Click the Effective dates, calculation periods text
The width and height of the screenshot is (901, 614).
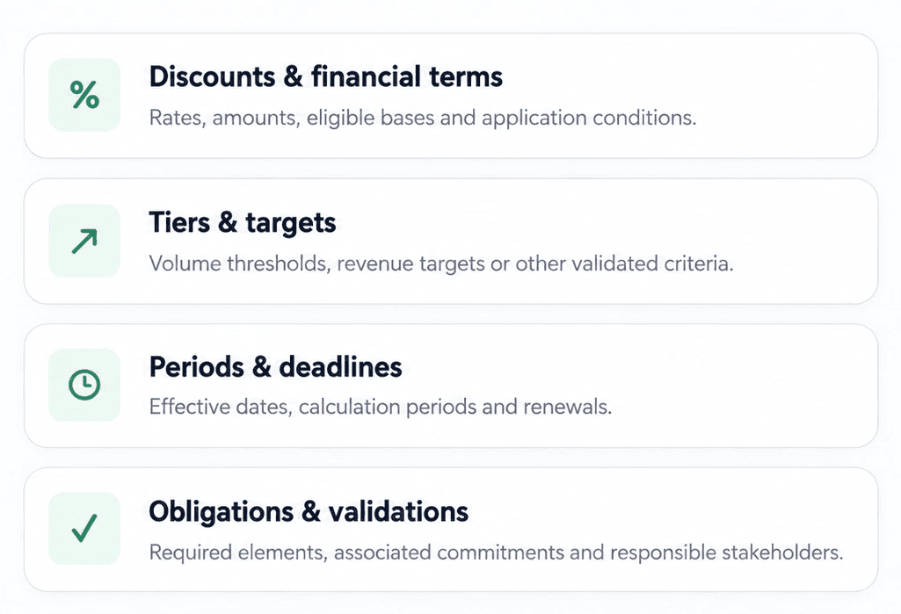pos(381,407)
